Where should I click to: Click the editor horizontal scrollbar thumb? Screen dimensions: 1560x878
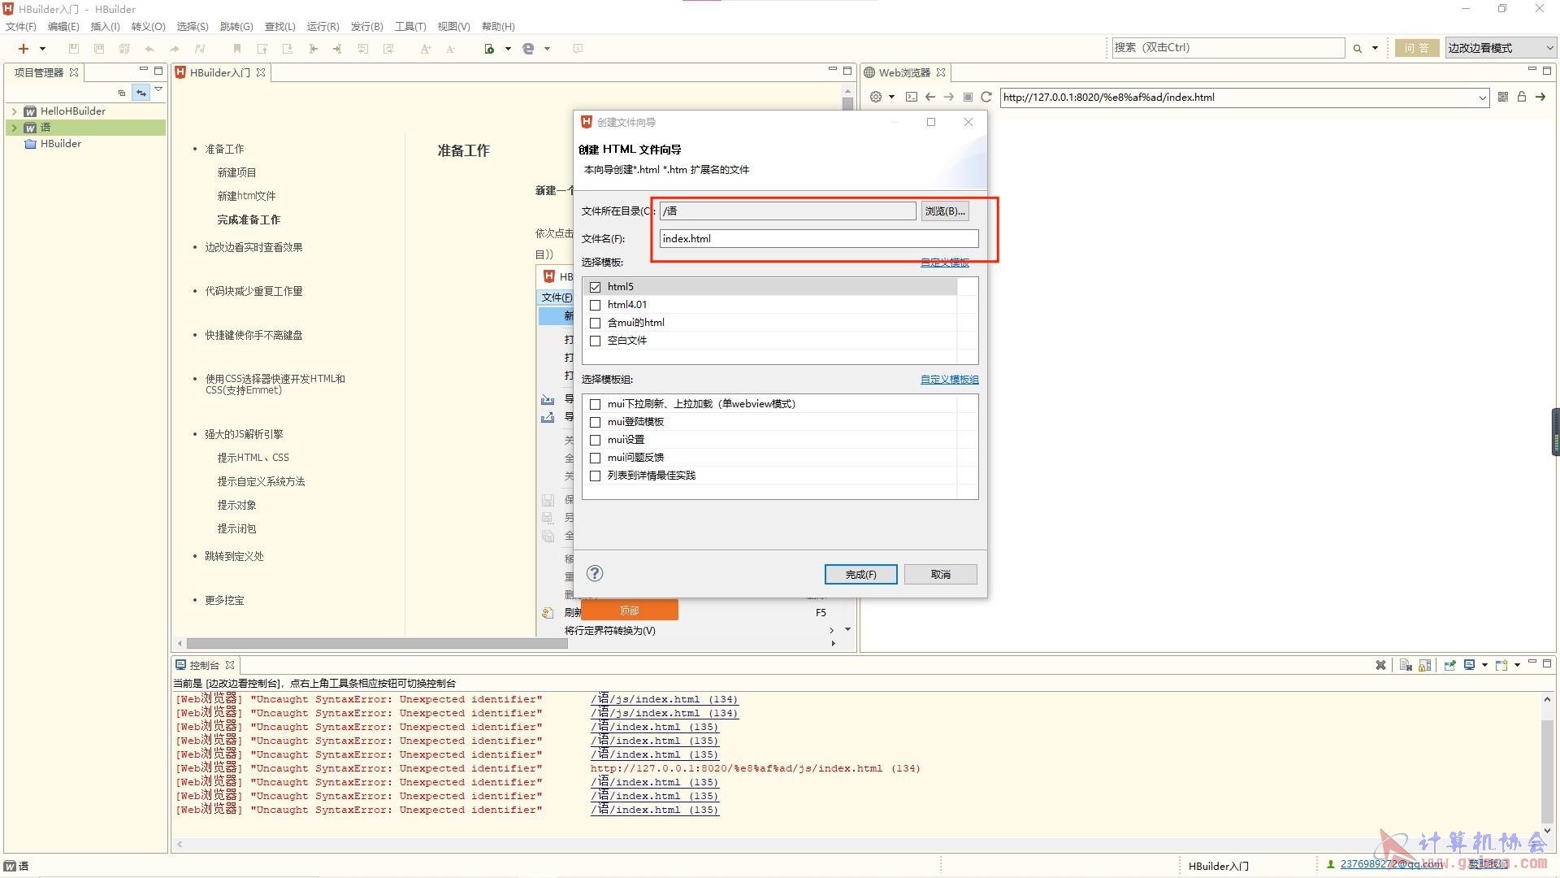(377, 643)
